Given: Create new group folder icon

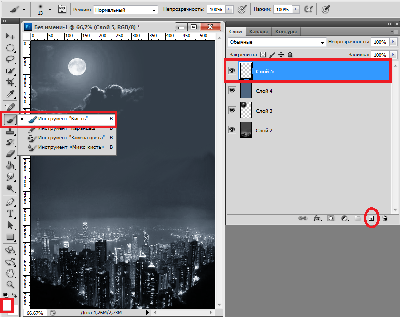Looking at the screenshot, I should (358, 218).
